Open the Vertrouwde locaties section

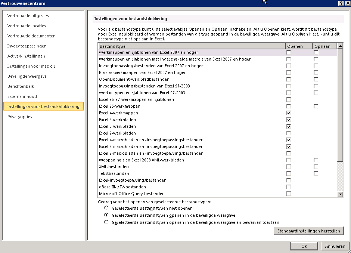click(x=27, y=26)
